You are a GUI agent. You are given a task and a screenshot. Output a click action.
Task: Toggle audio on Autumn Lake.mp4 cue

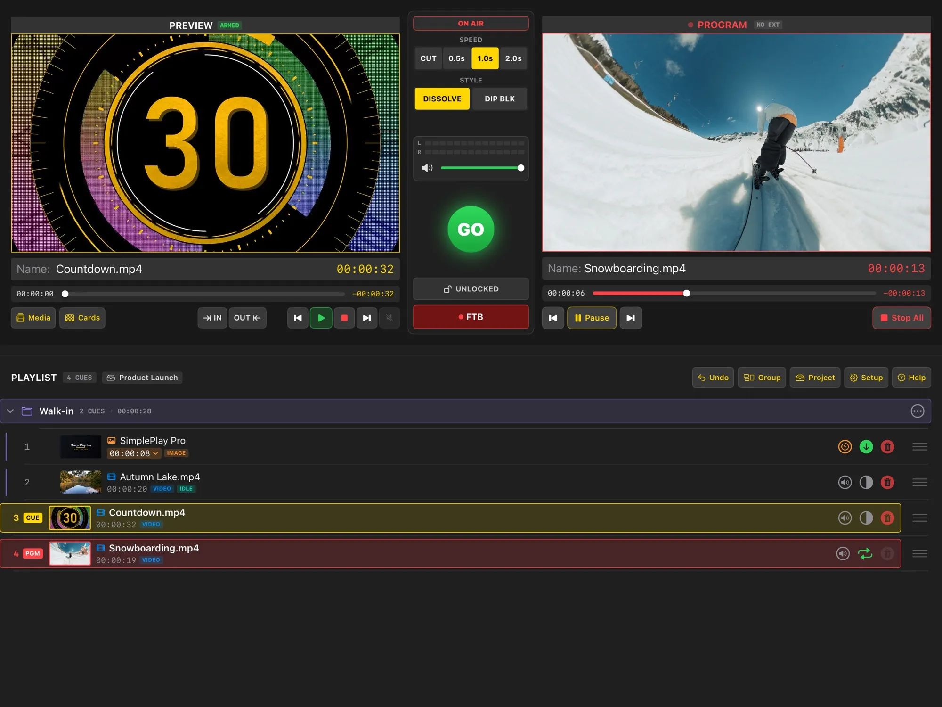(845, 482)
